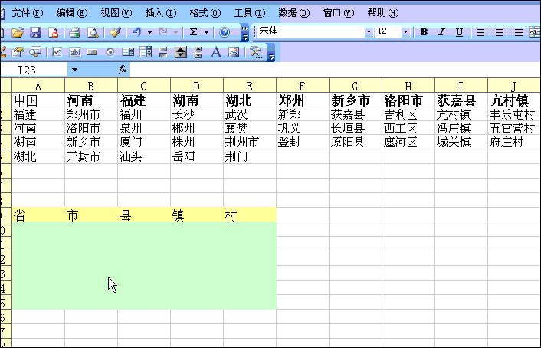Screen dimensions: 541x348
Task: Click the View Code icon
Action: [x=35, y=52]
